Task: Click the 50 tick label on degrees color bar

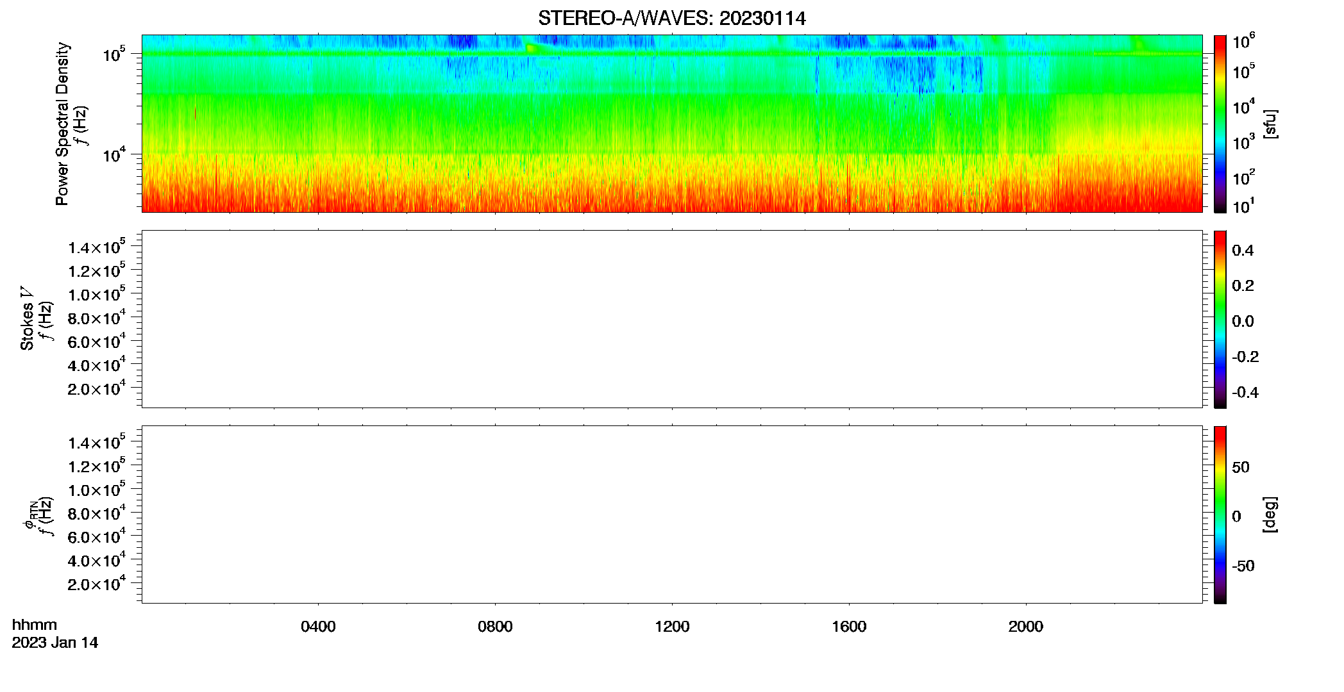Action: click(x=1241, y=467)
